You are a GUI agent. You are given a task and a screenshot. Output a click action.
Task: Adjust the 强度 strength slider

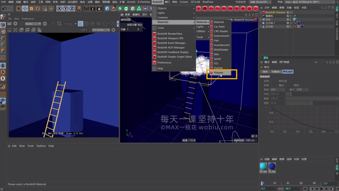click(x=312, y=98)
